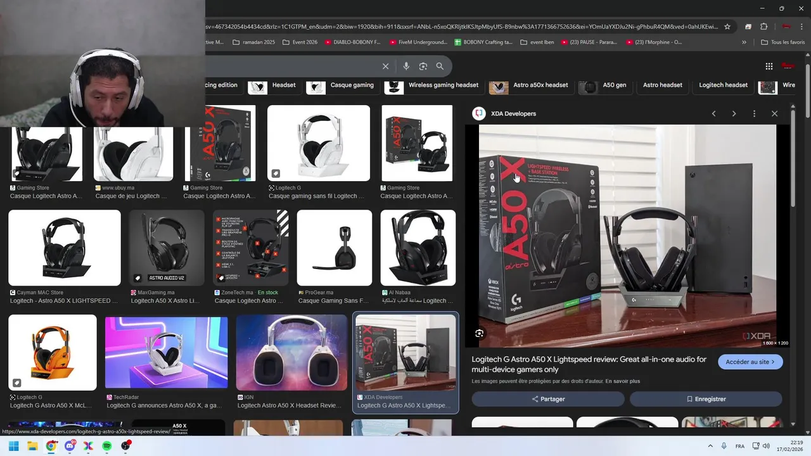The image size is (811, 456).
Task: Show next image in preview panel
Action: (734, 113)
